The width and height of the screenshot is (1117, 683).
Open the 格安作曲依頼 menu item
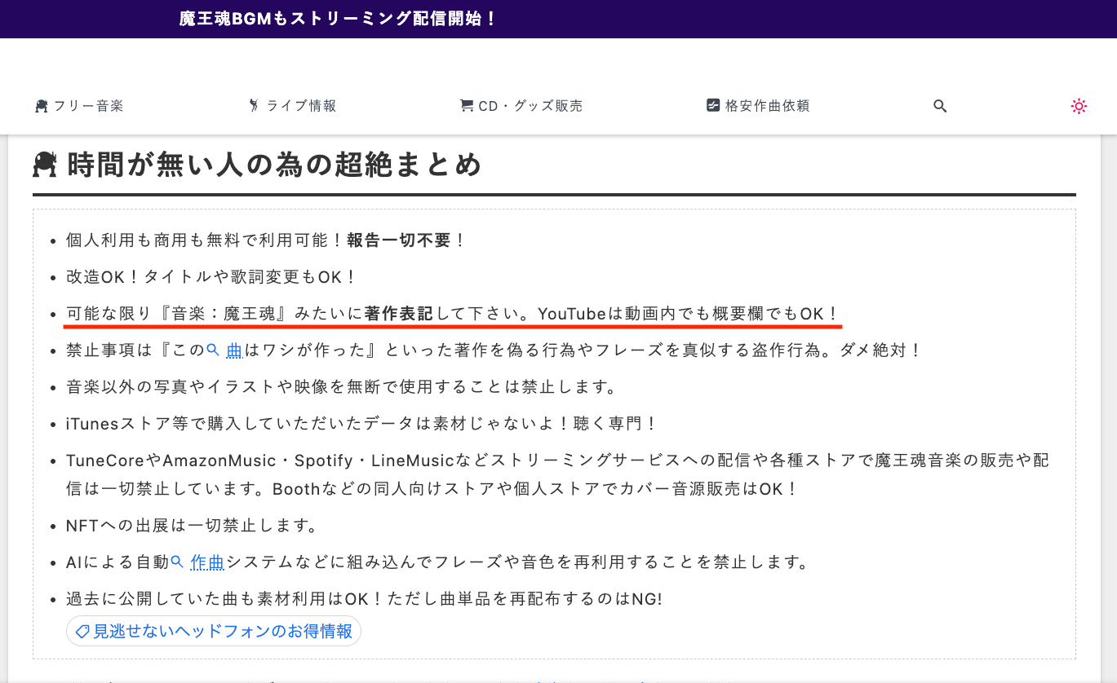(x=758, y=106)
